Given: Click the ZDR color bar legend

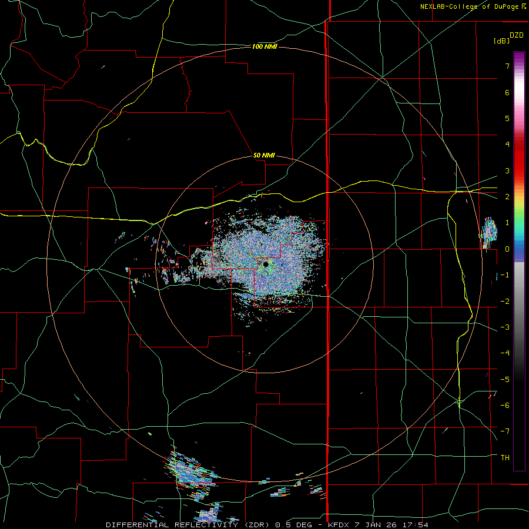Looking at the screenshot, I should [x=519, y=261].
